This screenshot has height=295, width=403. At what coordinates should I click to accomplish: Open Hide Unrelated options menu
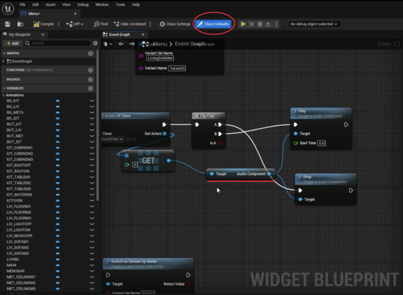(x=150, y=24)
